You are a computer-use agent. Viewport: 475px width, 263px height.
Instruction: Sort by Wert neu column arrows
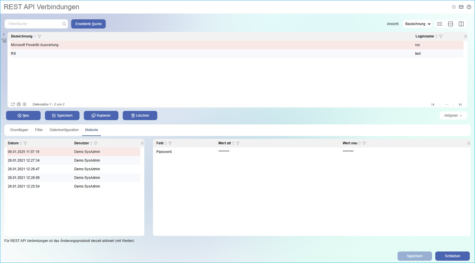(360, 143)
